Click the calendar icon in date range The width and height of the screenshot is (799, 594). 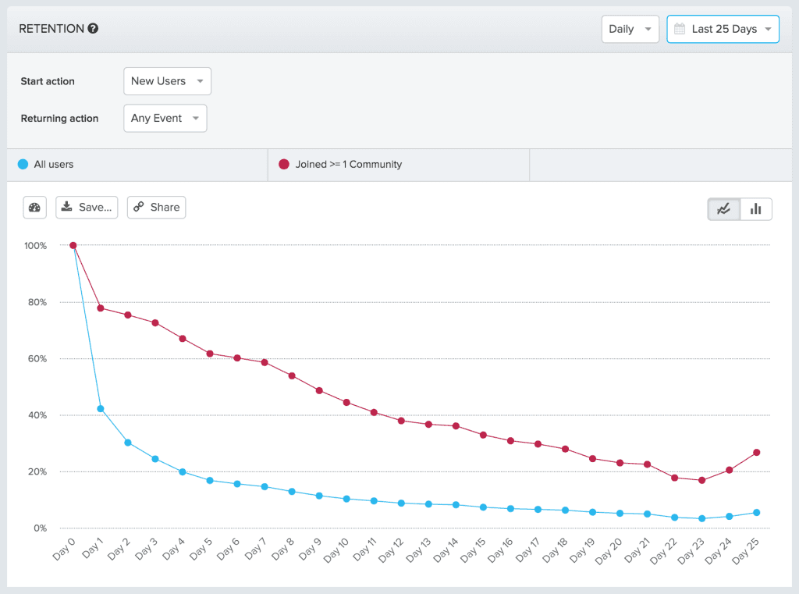[679, 29]
